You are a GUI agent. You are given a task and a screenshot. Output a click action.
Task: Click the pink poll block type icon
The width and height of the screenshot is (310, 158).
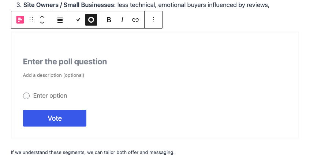click(x=20, y=20)
